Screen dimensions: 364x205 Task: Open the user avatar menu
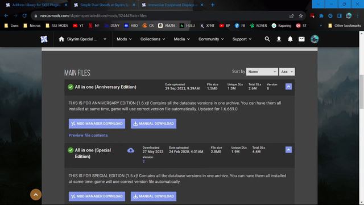tap(315, 39)
